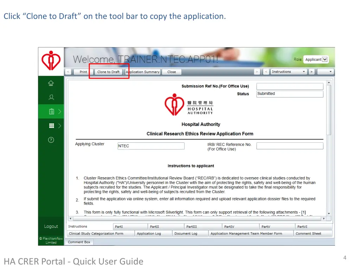Open the grid menu icon in the sidebar

pos(51,126)
